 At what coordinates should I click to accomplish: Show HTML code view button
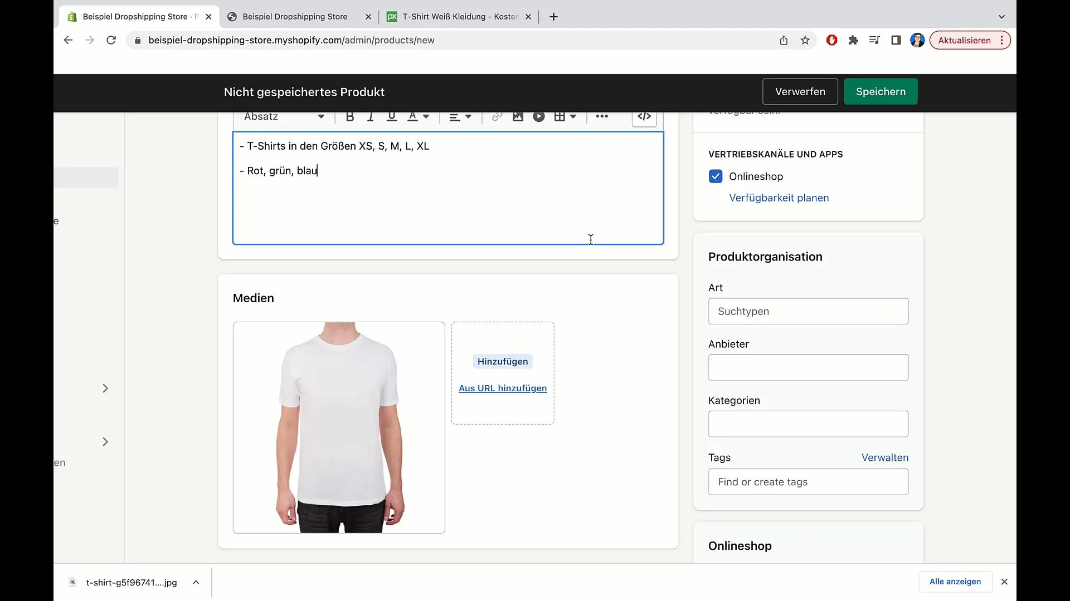click(x=644, y=117)
